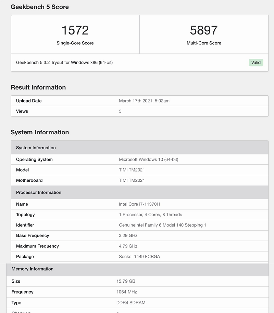This screenshot has width=274, height=313.
Task: Click the green Valid badge
Action: pos(256,63)
